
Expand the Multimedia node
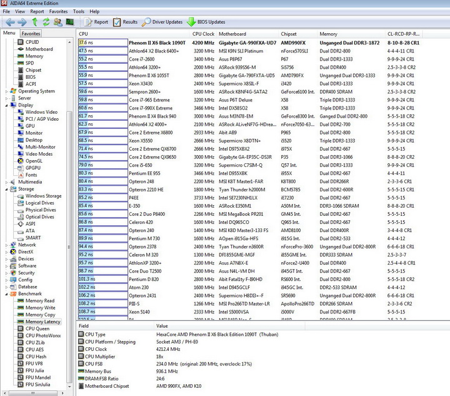pos(6,182)
